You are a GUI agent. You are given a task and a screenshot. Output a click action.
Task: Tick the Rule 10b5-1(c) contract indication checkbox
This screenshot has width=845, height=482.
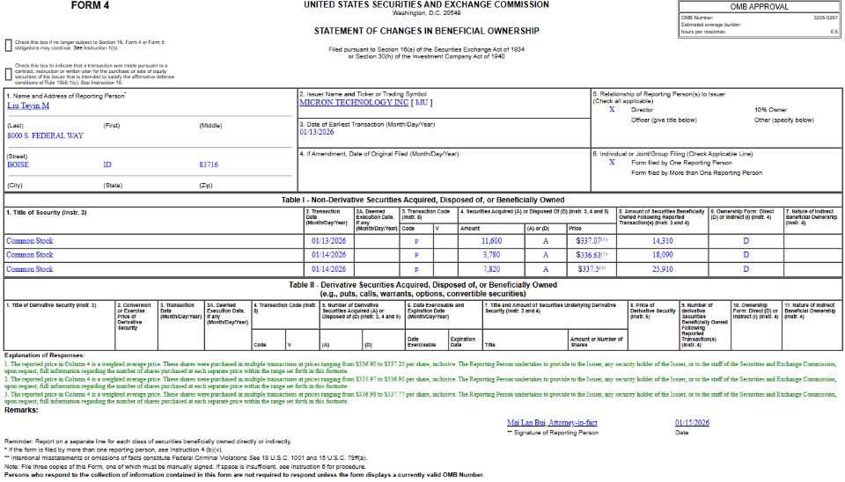[8, 73]
